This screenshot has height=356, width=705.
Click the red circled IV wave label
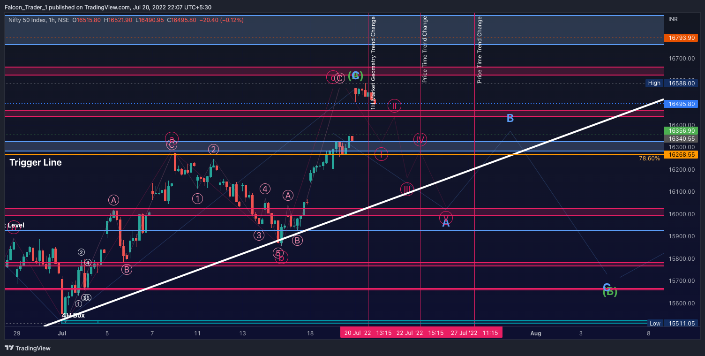pyautogui.click(x=420, y=139)
